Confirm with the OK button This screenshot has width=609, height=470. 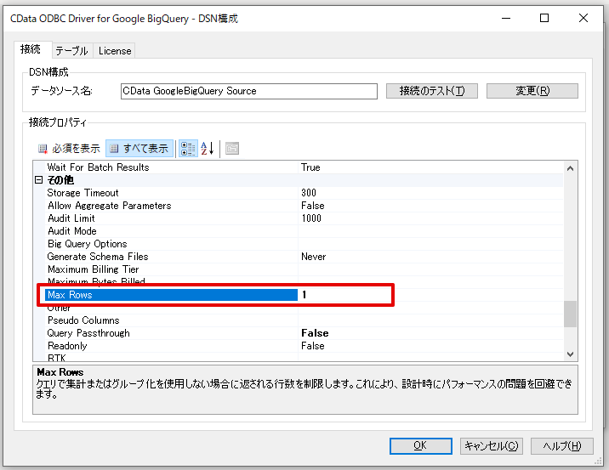pos(421,445)
